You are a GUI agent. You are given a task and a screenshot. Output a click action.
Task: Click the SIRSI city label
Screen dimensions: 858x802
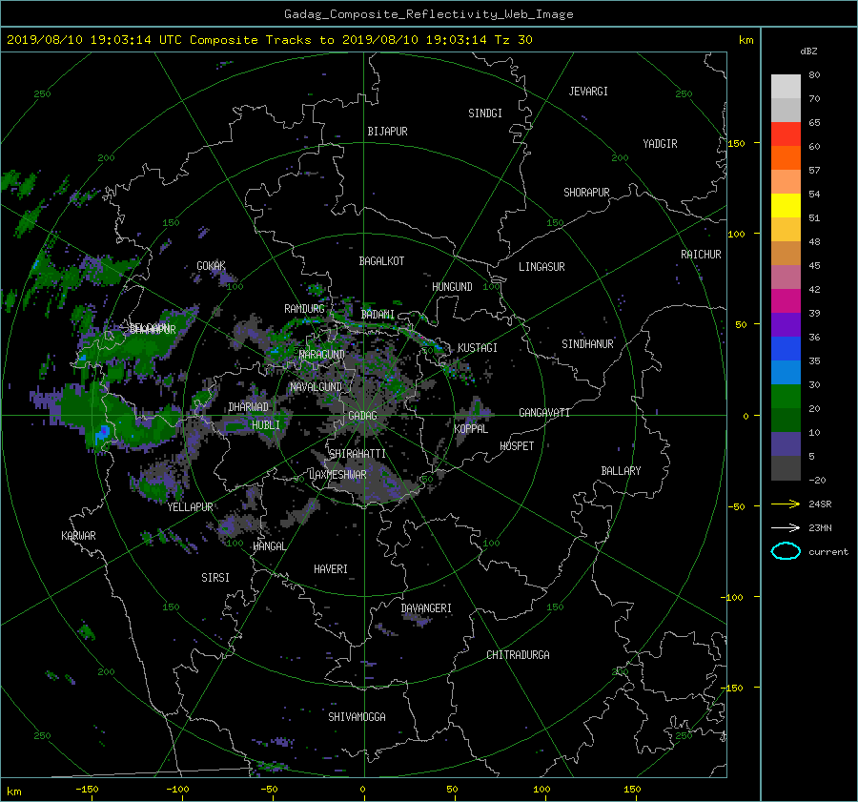pyautogui.click(x=215, y=578)
